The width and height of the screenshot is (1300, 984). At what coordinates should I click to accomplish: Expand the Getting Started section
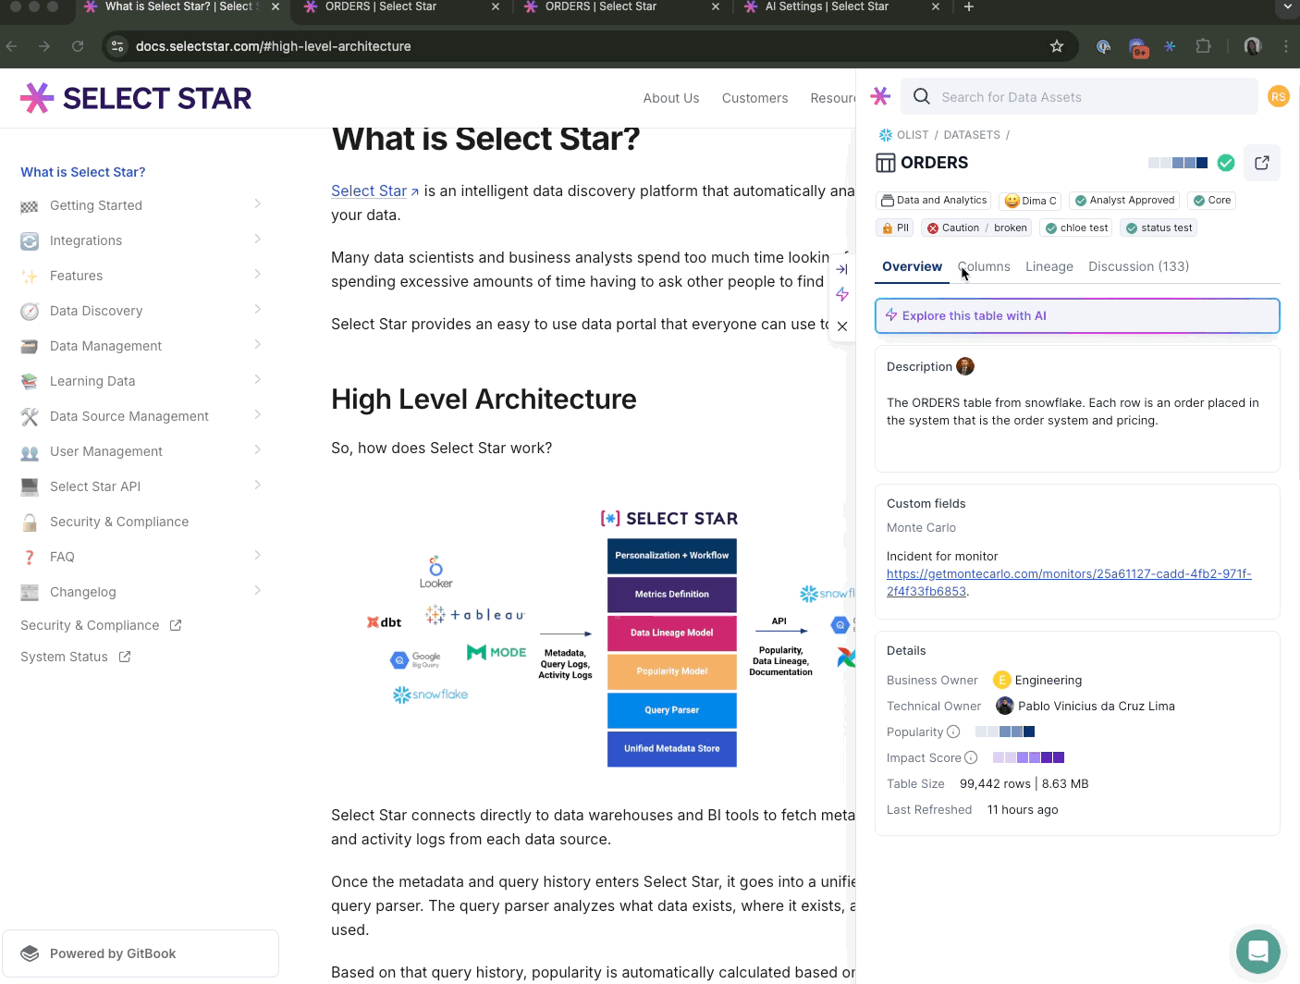257,204
